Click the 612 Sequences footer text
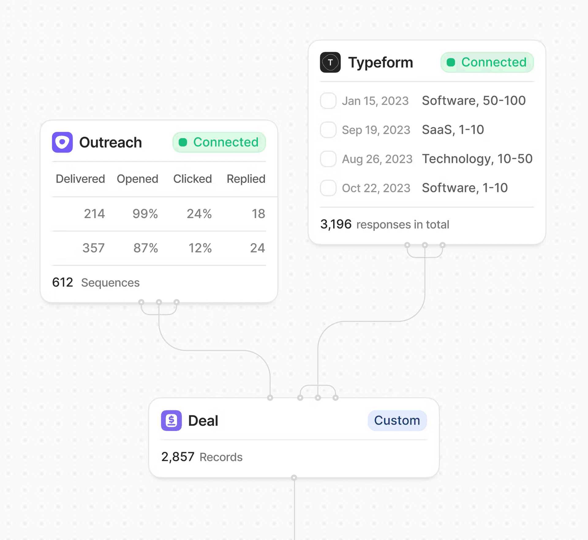 tap(96, 282)
